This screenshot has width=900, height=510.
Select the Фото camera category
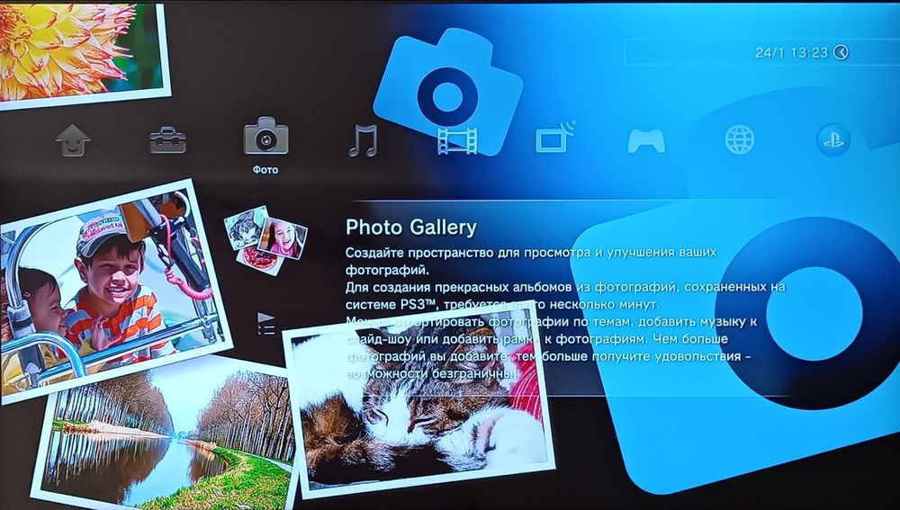(x=265, y=136)
